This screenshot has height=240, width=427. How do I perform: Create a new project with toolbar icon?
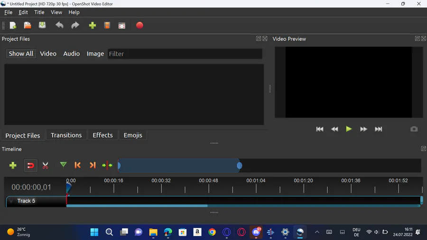point(13,25)
